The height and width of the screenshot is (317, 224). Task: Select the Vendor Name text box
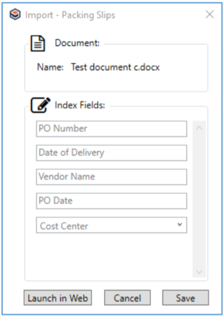coord(111,177)
